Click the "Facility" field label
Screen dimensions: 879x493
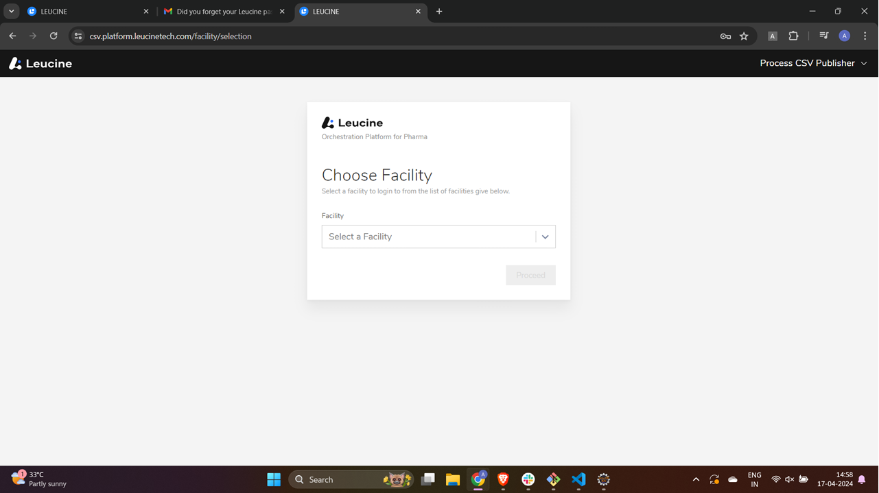[333, 216]
